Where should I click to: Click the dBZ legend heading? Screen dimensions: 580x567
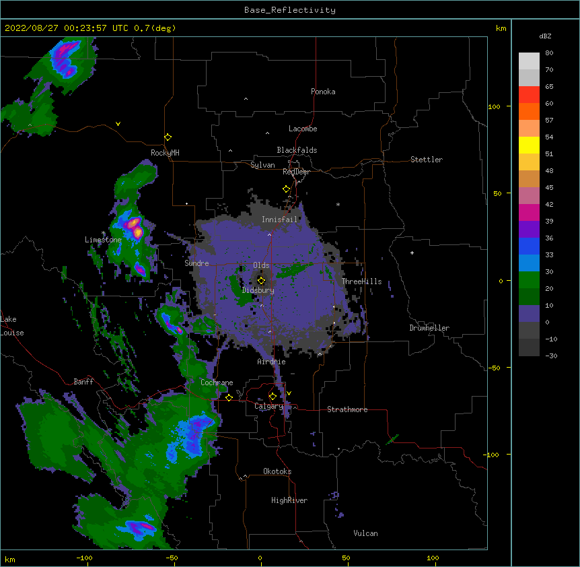(x=545, y=36)
